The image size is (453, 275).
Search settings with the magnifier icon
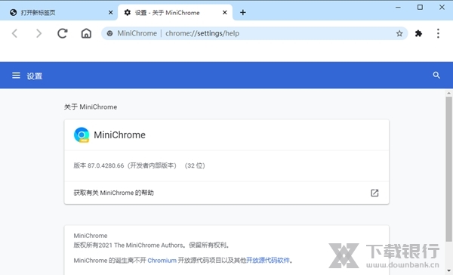click(436, 76)
